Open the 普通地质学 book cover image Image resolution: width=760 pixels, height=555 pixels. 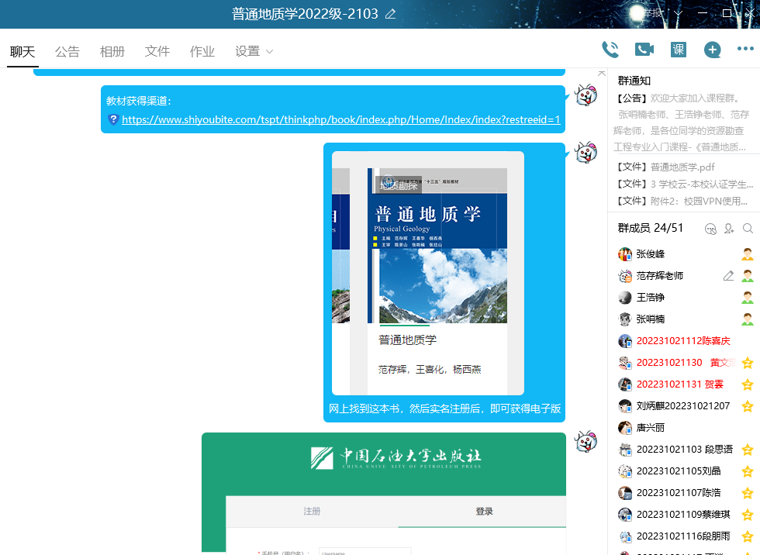pos(428,273)
